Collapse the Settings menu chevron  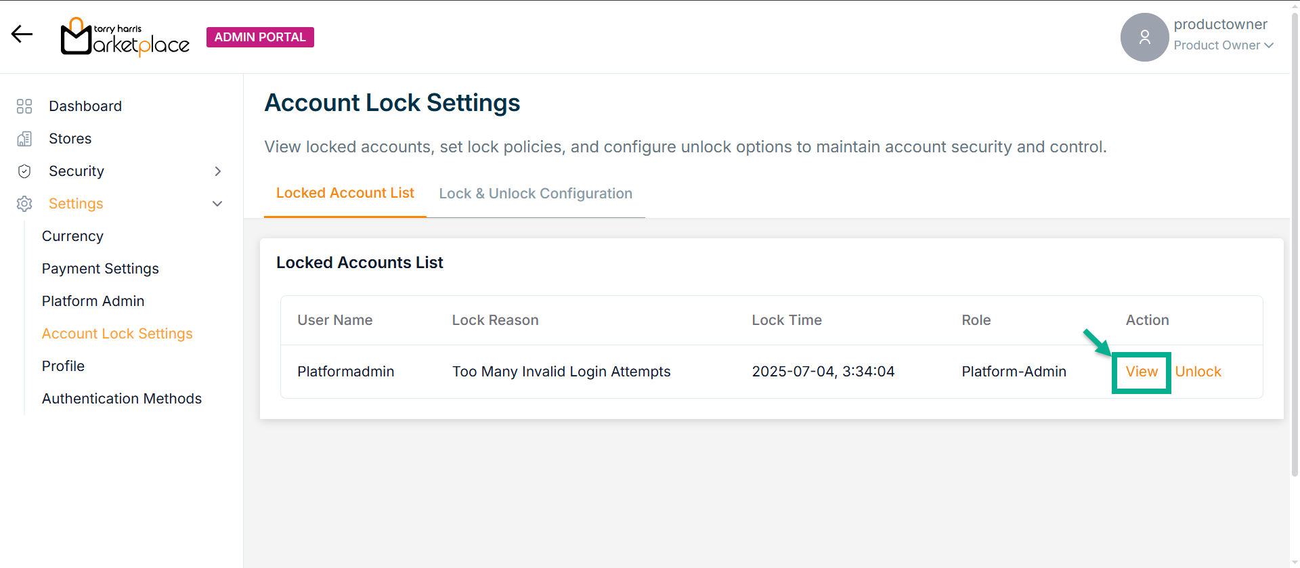pyautogui.click(x=217, y=204)
